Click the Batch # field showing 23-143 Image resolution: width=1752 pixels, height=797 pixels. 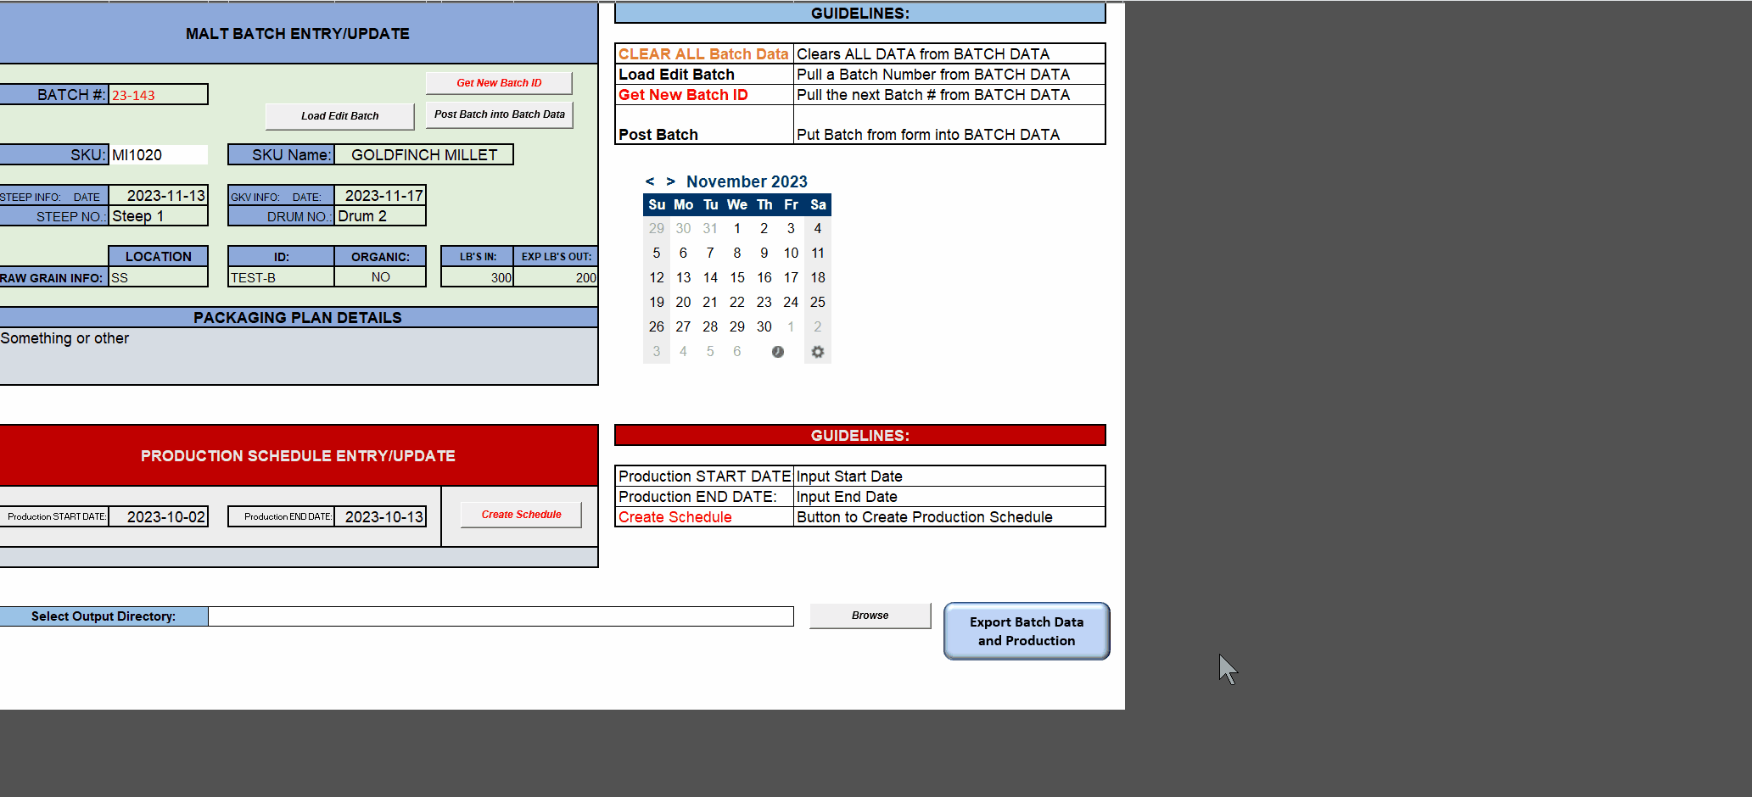(x=158, y=94)
